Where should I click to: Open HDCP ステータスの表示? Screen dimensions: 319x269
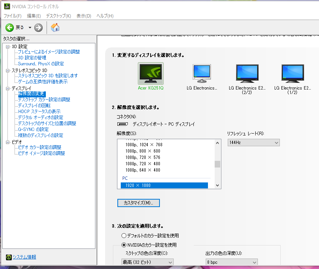point(39,112)
